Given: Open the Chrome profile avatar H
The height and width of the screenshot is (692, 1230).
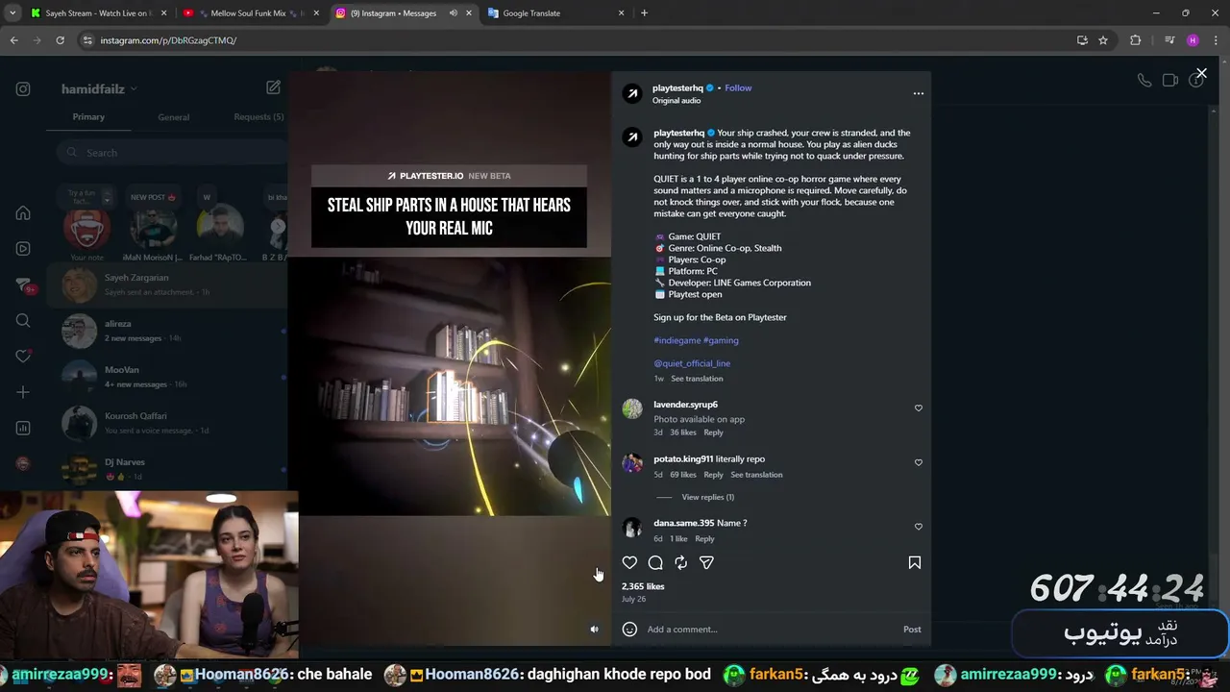Looking at the screenshot, I should 1193,40.
